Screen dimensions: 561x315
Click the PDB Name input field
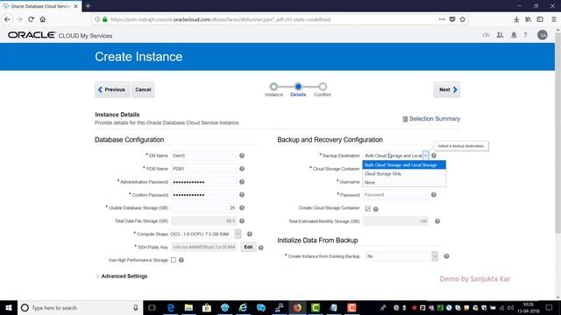click(204, 169)
